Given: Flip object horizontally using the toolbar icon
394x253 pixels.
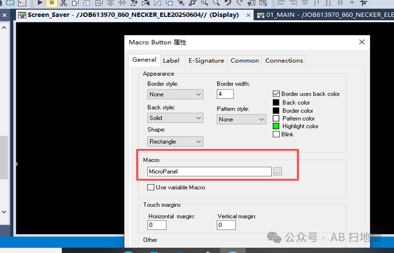Looking at the screenshot, I should [x=145, y=3].
